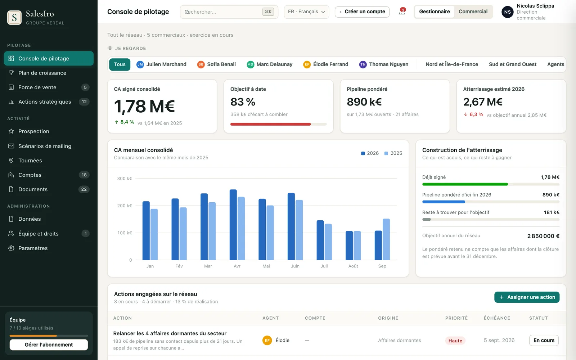Filter by Sofia Benali

217,64
